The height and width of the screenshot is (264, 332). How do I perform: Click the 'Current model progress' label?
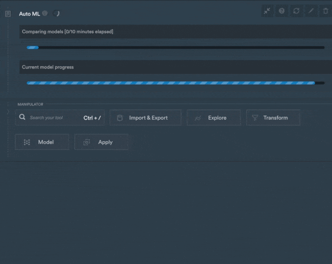click(48, 67)
